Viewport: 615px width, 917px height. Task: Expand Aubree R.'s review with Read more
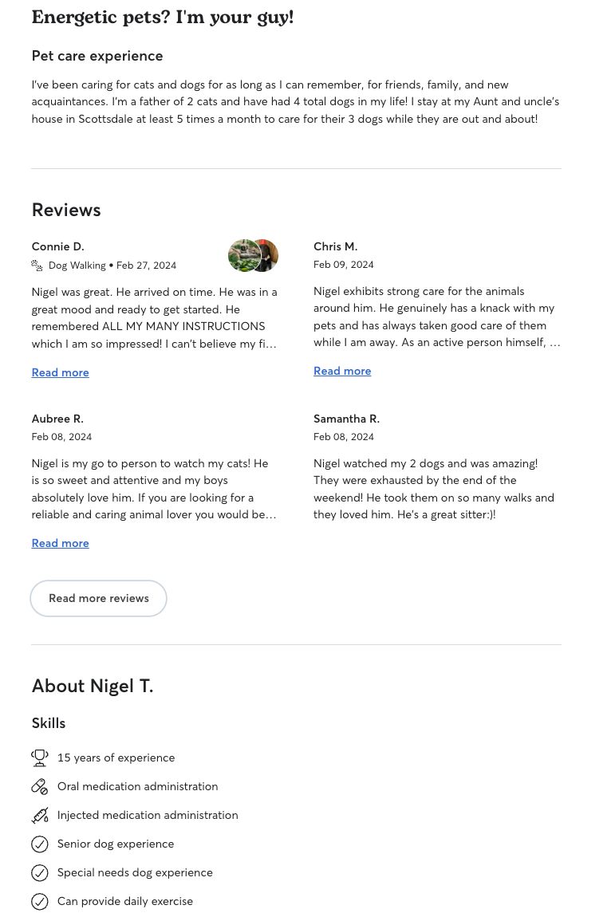click(x=61, y=543)
